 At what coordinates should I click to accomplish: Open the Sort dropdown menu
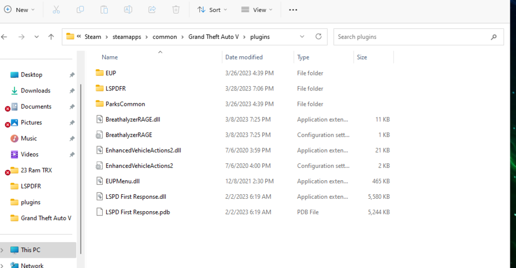click(212, 10)
